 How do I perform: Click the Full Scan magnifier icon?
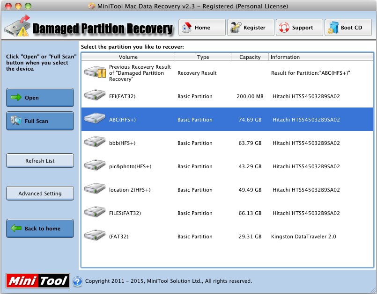click(x=16, y=121)
